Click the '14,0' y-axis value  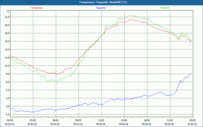coord(7,49)
